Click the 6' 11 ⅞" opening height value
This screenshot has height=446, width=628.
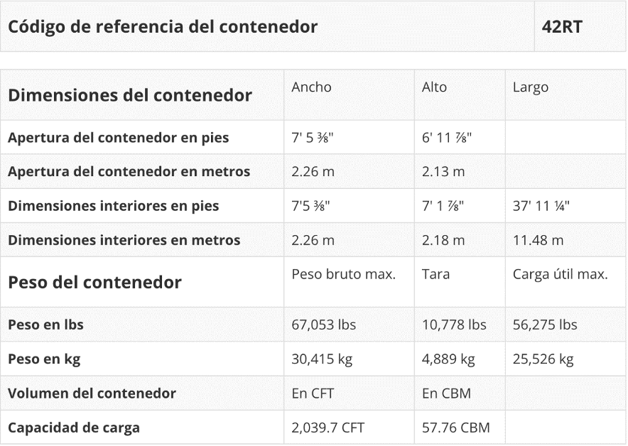pos(447,137)
